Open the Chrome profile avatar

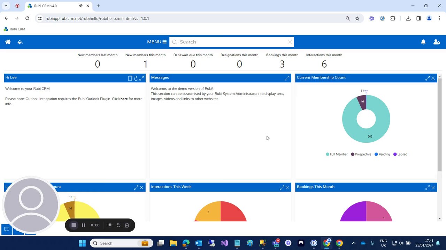tap(429, 18)
